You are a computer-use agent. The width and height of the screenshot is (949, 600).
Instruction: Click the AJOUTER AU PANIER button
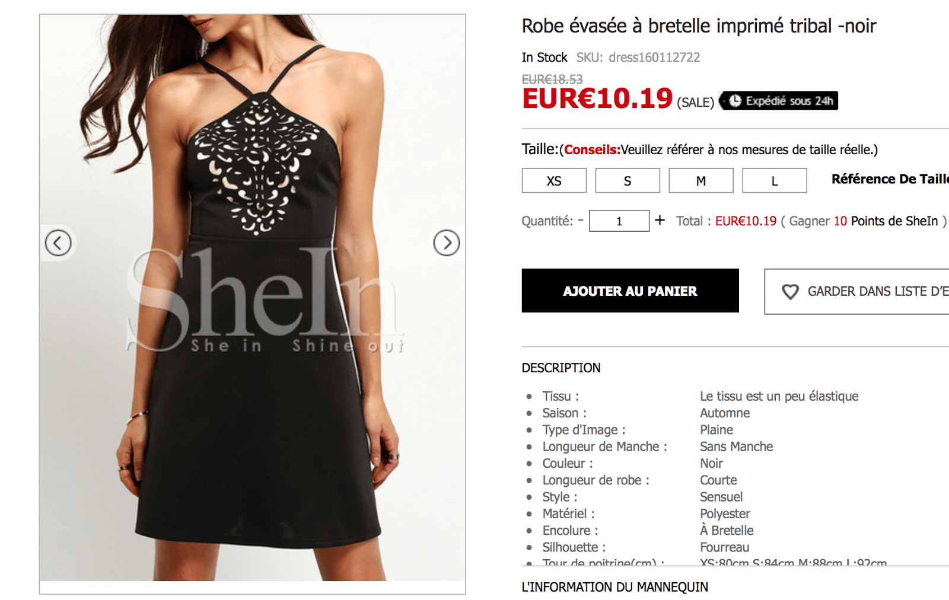(630, 291)
